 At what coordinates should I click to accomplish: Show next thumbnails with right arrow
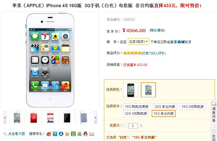[96, 118]
